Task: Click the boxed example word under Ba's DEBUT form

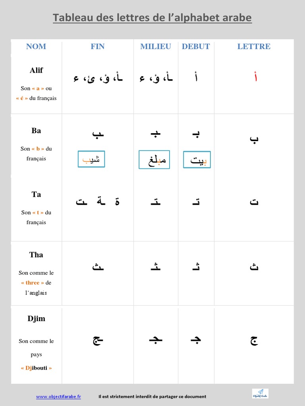Action: pos(197,160)
